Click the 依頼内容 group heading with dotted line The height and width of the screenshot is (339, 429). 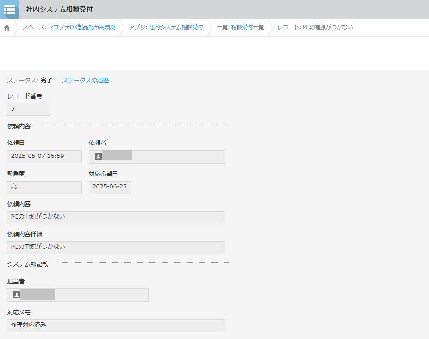tap(19, 126)
